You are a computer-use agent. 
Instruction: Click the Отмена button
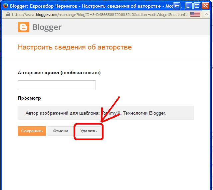61,131
